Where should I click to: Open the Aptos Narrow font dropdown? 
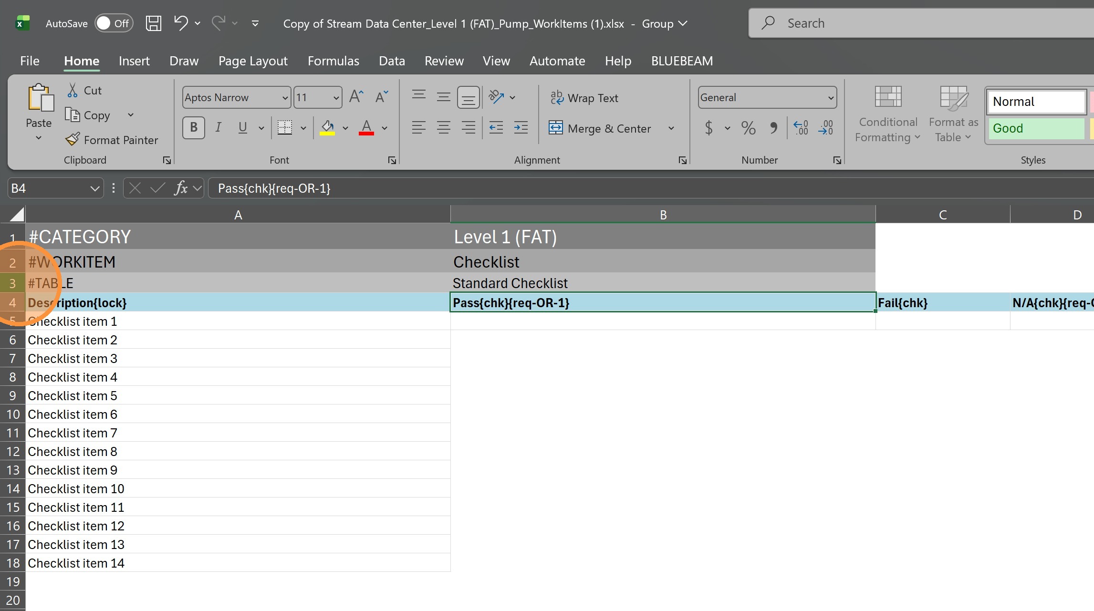pos(285,98)
